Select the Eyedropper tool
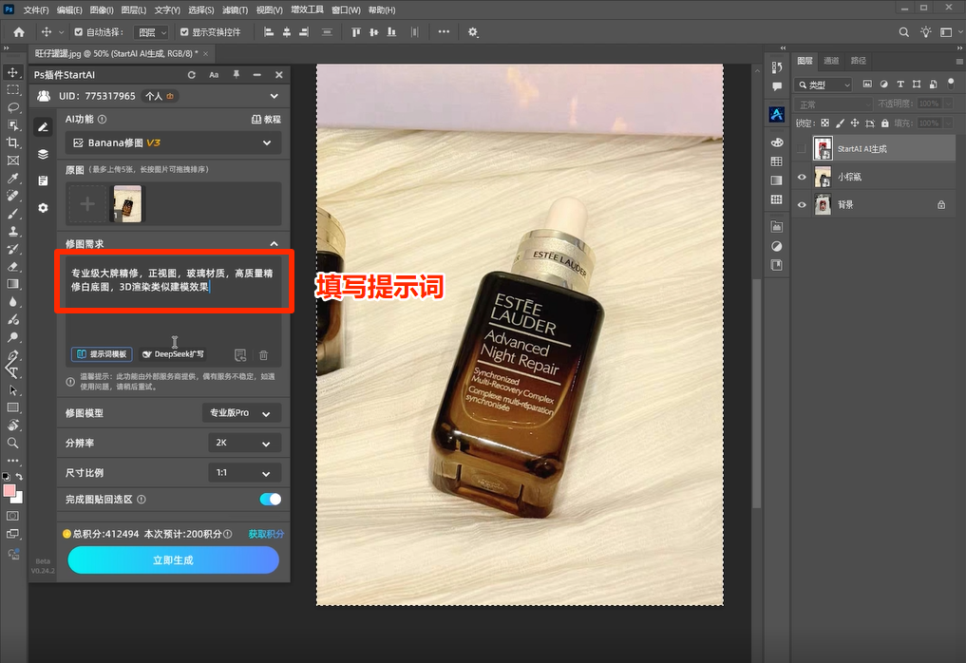 [12, 179]
